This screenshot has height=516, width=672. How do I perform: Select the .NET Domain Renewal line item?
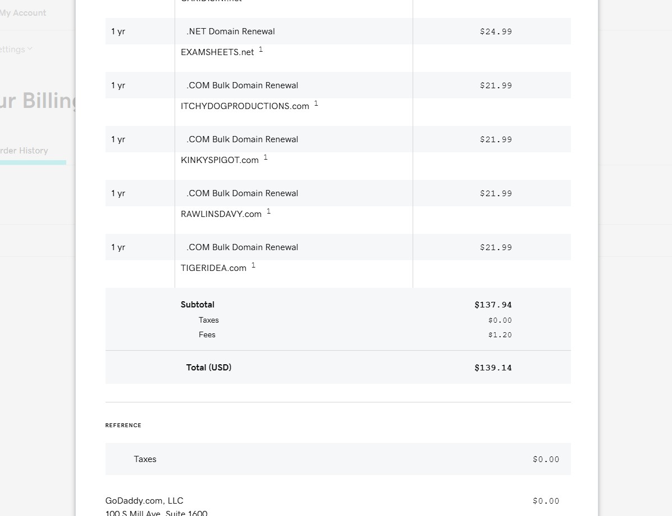[x=231, y=31]
